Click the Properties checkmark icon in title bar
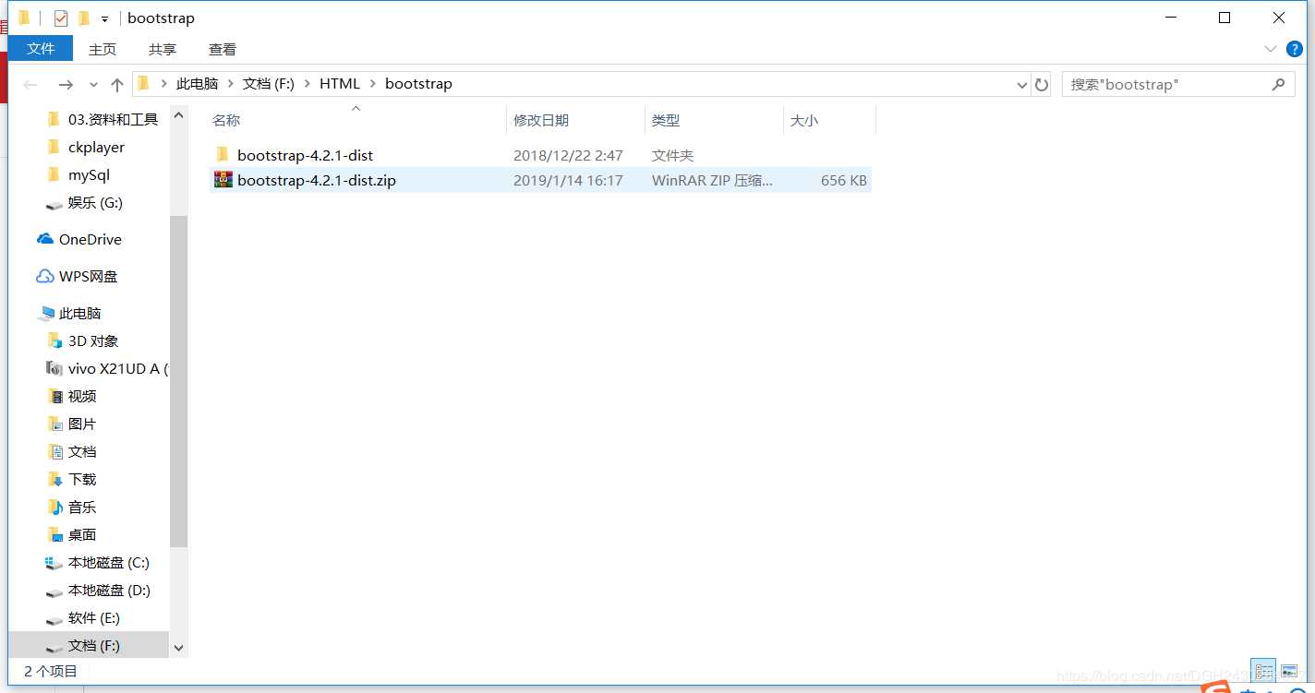This screenshot has width=1315, height=693. pos(61,18)
